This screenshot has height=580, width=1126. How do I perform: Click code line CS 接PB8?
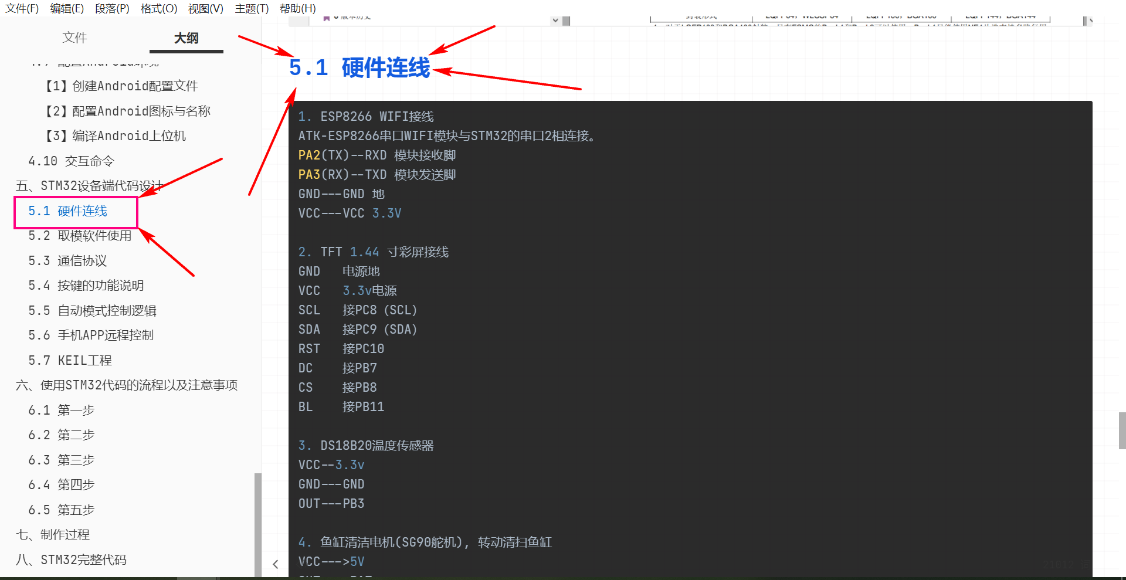tap(338, 388)
